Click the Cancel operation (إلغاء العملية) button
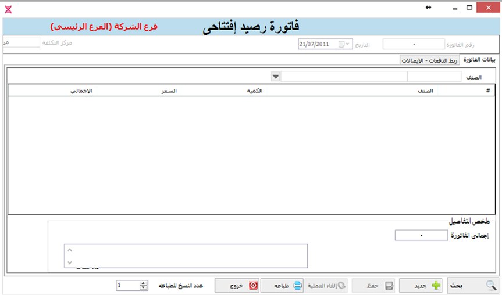 326,286
